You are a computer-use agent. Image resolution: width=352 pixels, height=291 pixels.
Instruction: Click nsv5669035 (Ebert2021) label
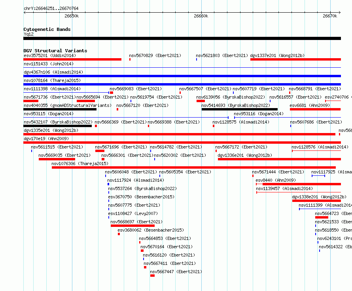[x=64, y=155]
